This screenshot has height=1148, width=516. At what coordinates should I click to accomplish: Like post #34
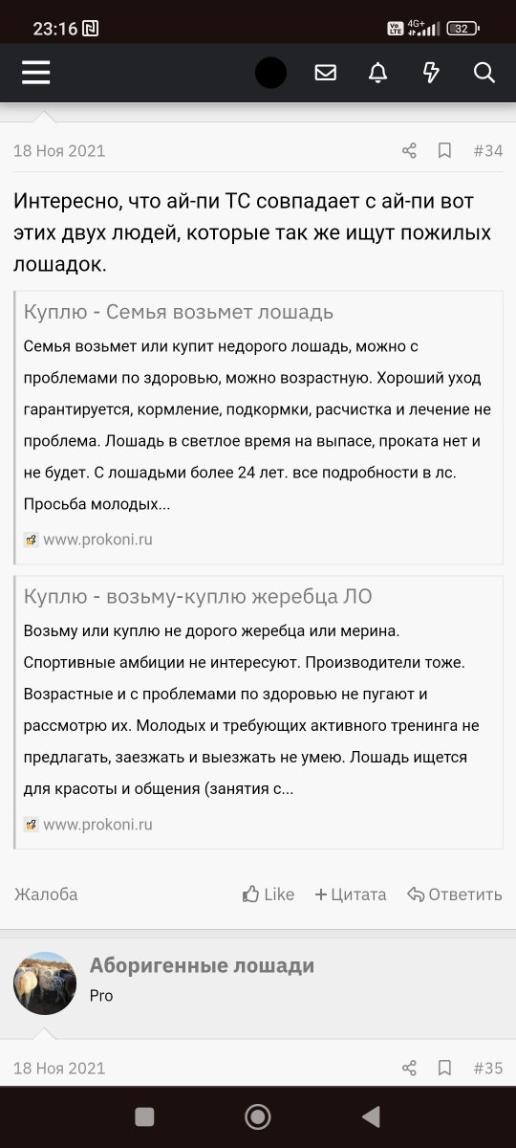(269, 894)
